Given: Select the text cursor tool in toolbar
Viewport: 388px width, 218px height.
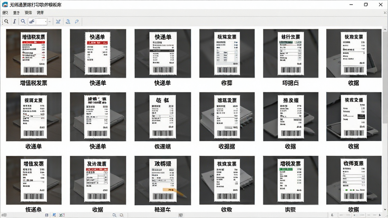Looking at the screenshot, I should (x=15, y=22).
